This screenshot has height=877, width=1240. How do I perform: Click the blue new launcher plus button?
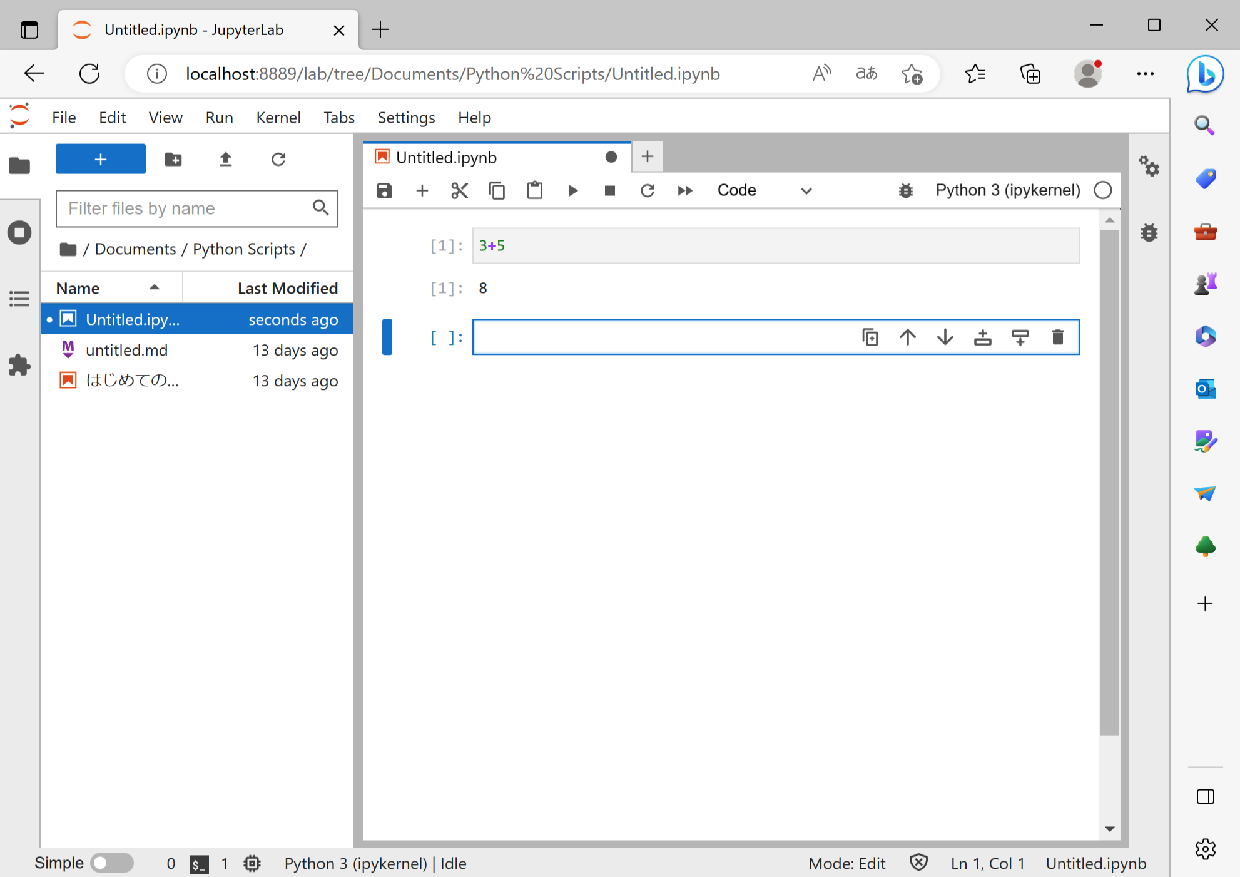(x=100, y=159)
